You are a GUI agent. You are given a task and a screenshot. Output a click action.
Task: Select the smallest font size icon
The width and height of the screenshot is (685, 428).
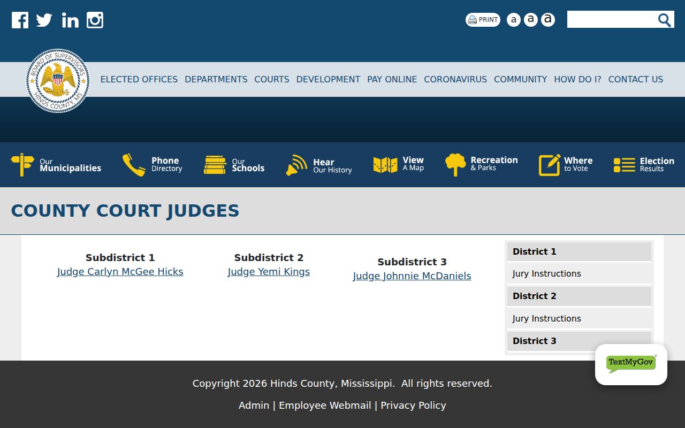pos(513,20)
